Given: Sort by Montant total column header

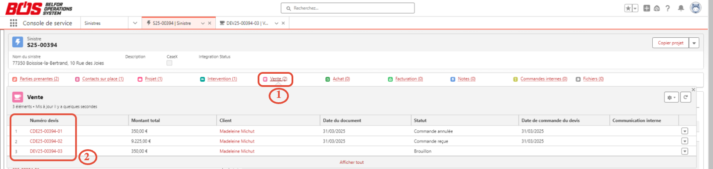Looking at the screenshot, I should 145,120.
